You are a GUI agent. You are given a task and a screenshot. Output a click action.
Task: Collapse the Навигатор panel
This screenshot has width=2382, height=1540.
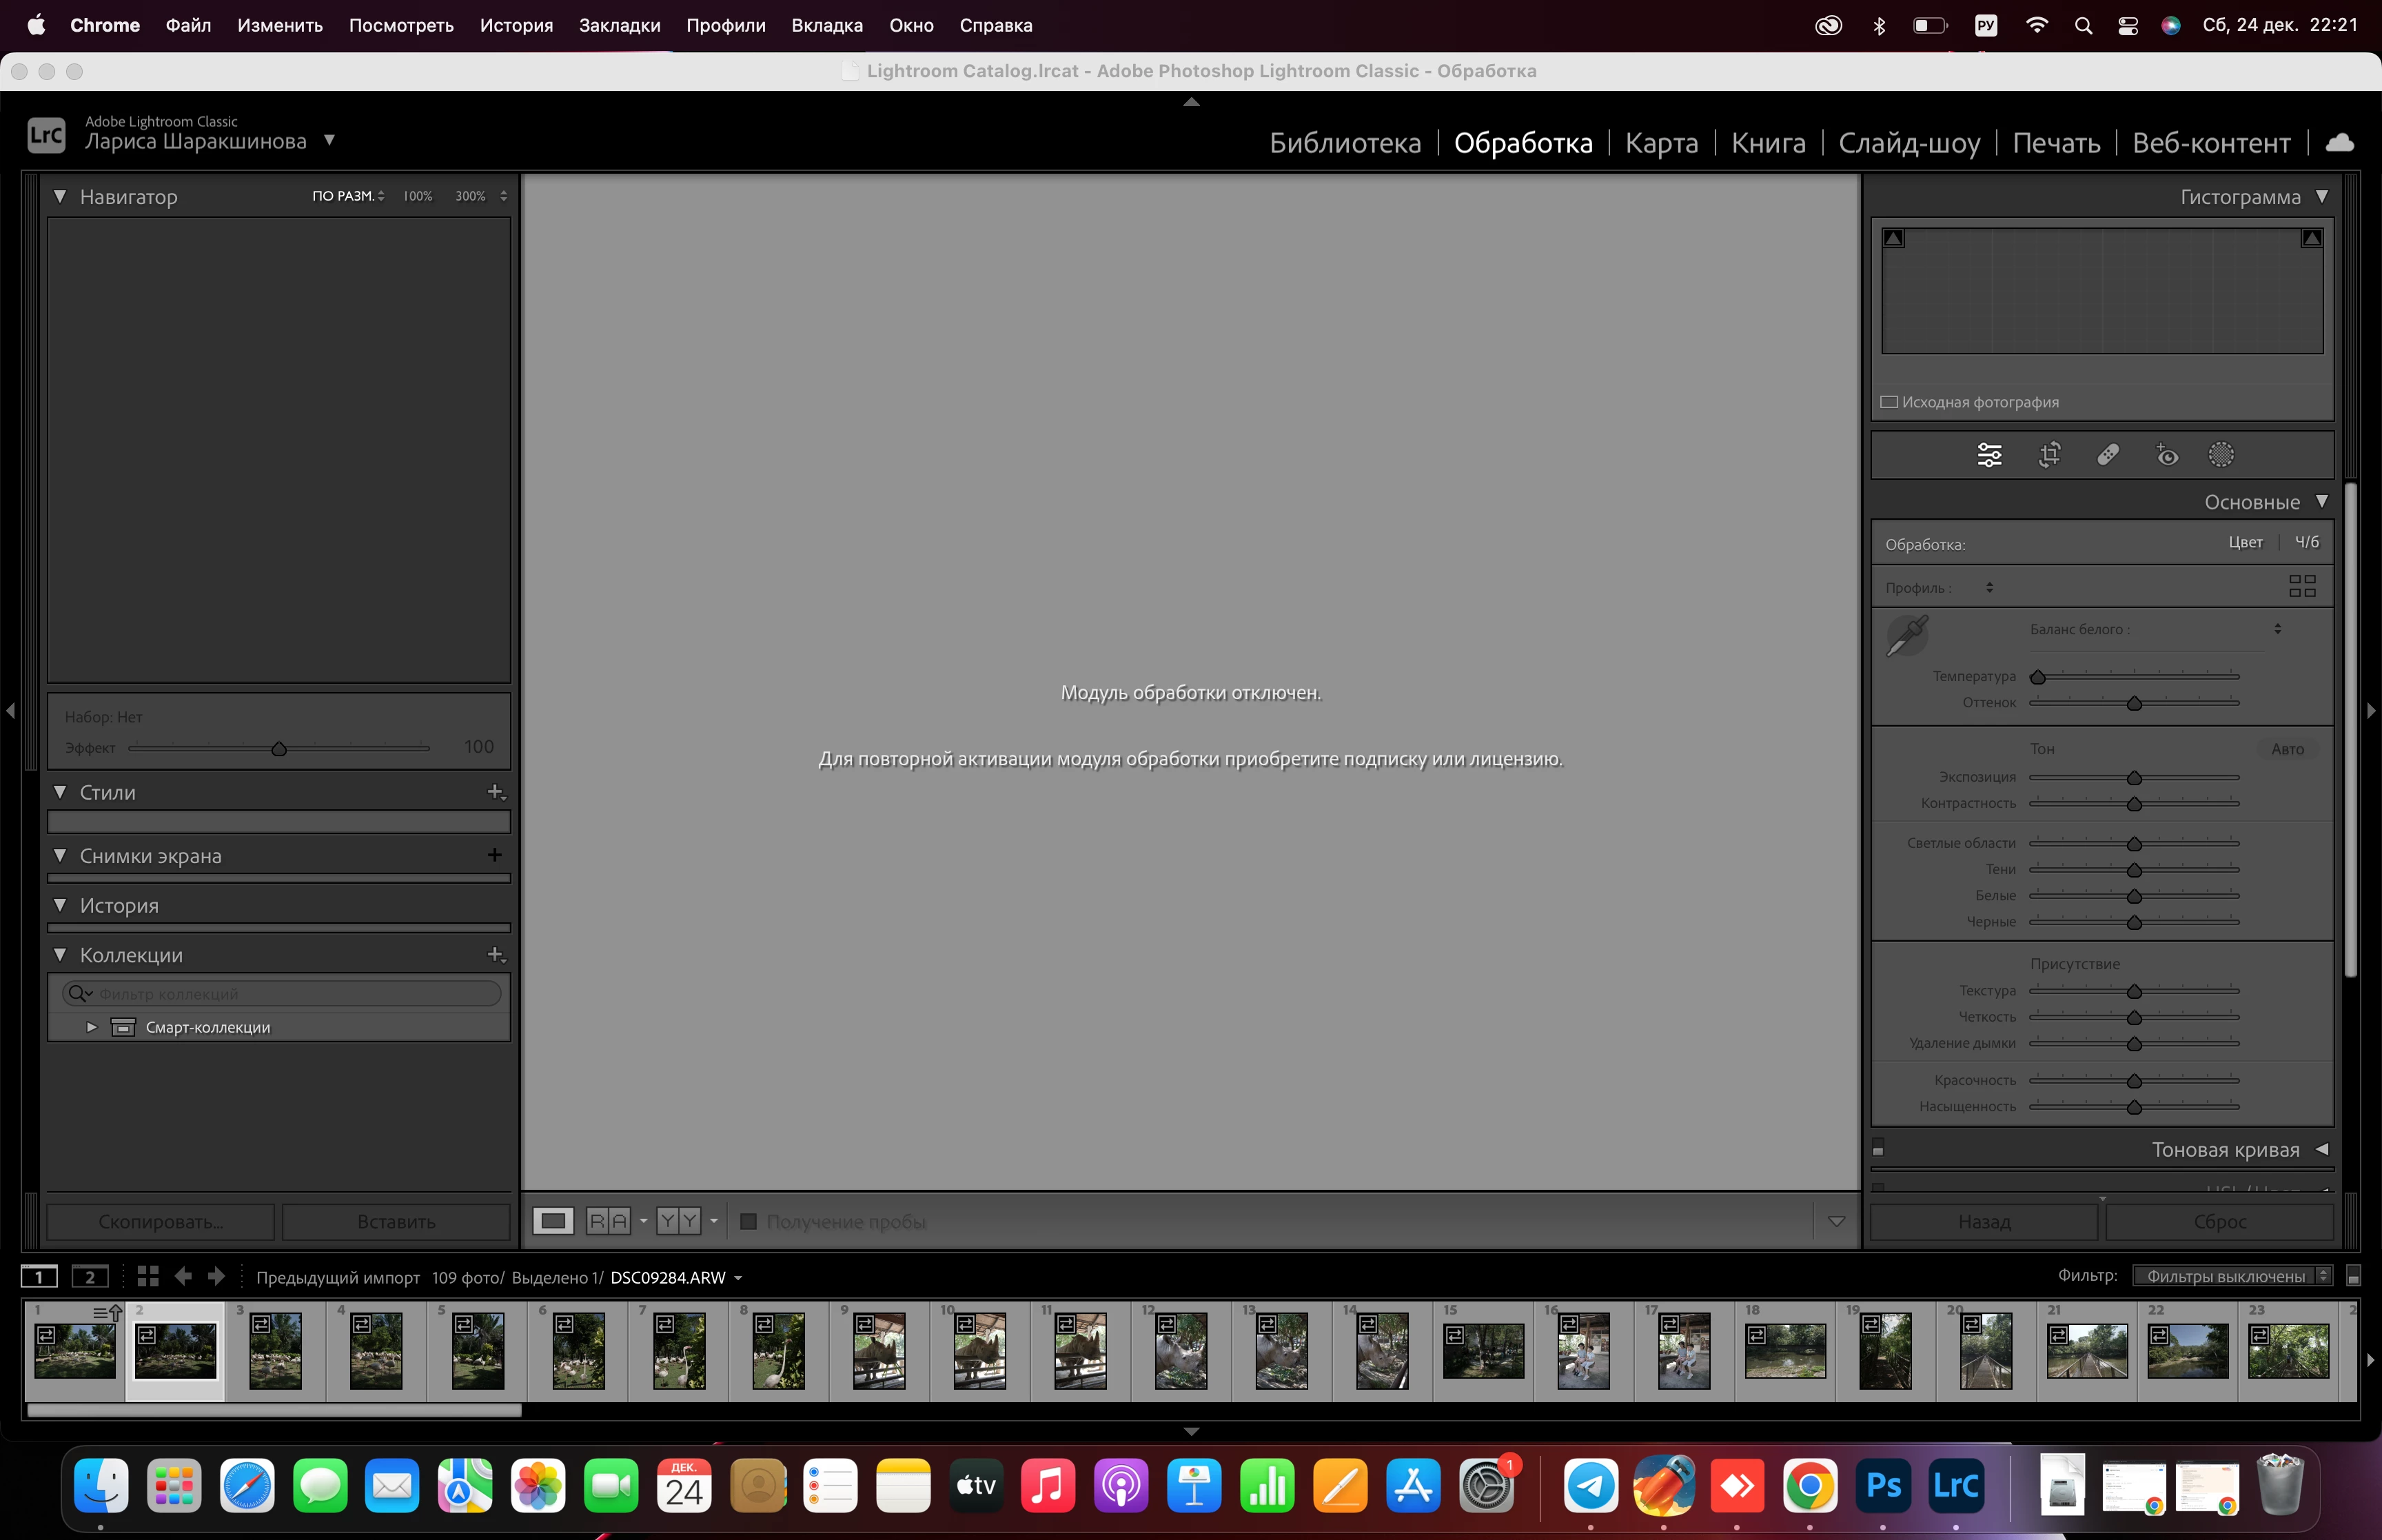[60, 197]
